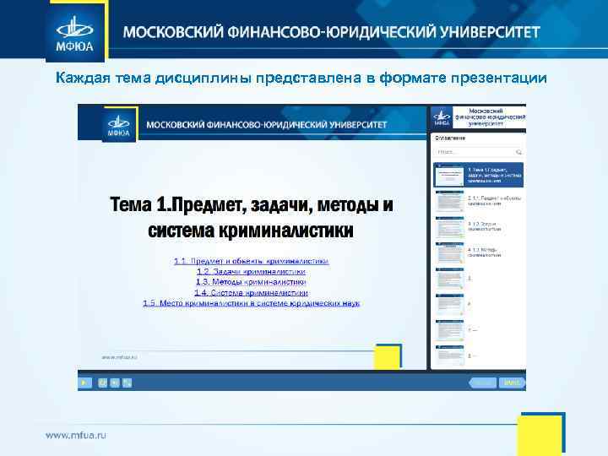Image resolution: width=608 pixels, height=456 pixels.
Task: Go to next slide with yellow-text button
Action: [x=512, y=383]
